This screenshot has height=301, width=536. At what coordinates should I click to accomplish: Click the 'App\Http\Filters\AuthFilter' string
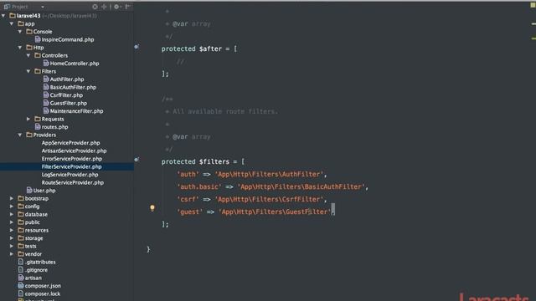click(x=269, y=174)
